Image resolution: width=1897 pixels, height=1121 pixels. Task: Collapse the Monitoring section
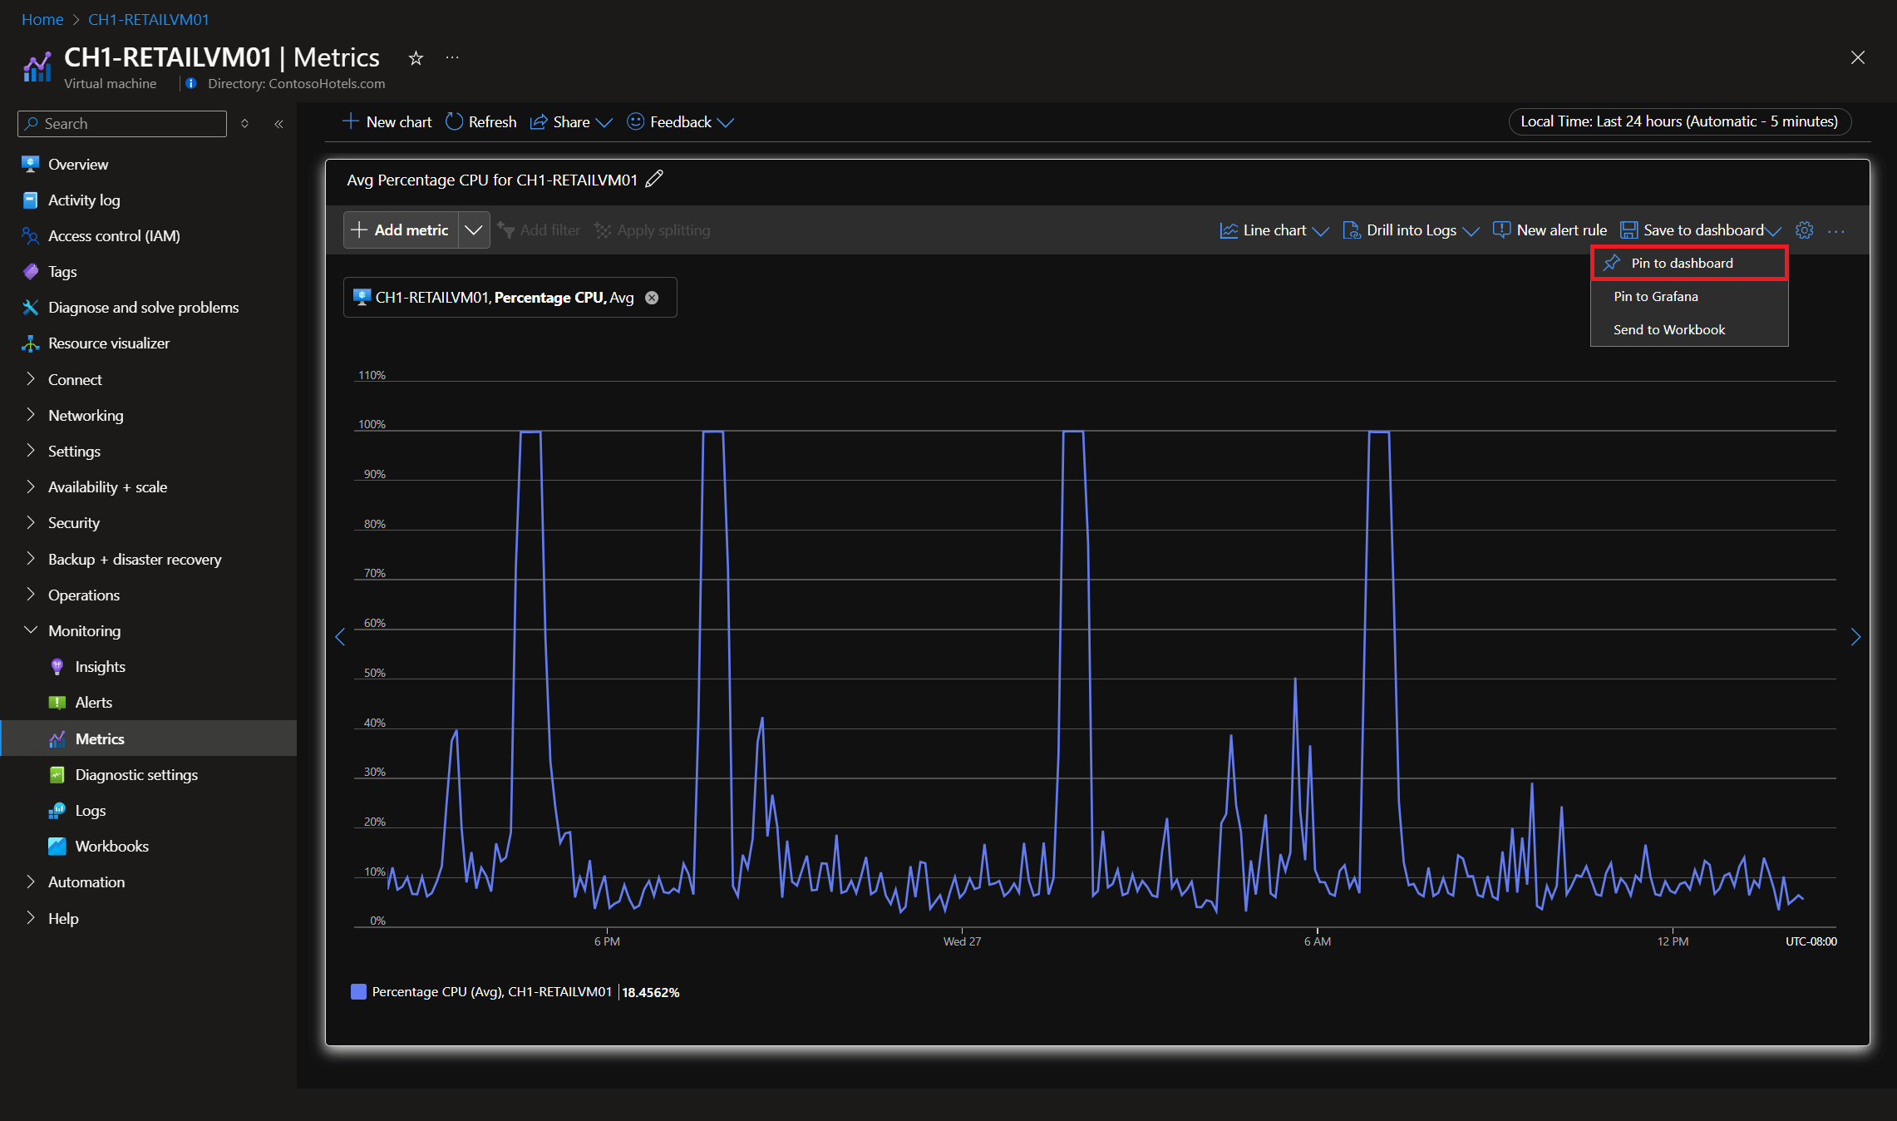coord(84,630)
